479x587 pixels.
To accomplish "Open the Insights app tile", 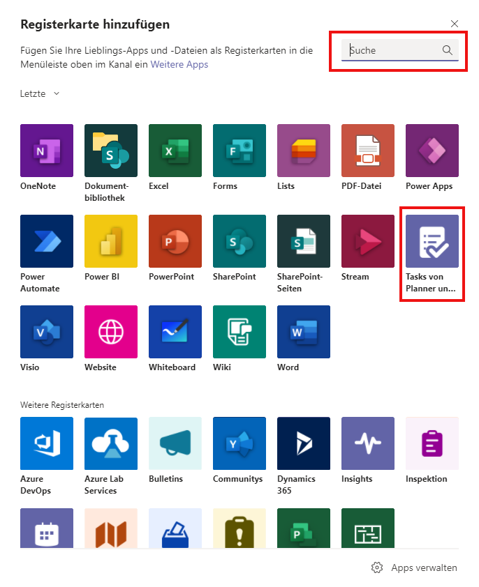I will (367, 443).
